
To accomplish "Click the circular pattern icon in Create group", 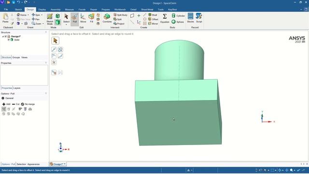I will click(145, 19).
